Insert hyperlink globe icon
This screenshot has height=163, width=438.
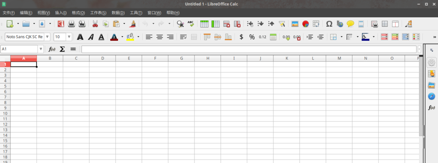click(340, 24)
